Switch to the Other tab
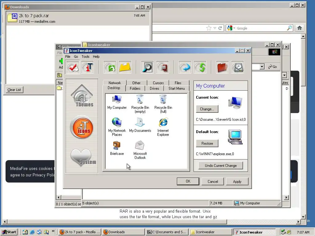The height and width of the screenshot is (236, 315). 136,83
